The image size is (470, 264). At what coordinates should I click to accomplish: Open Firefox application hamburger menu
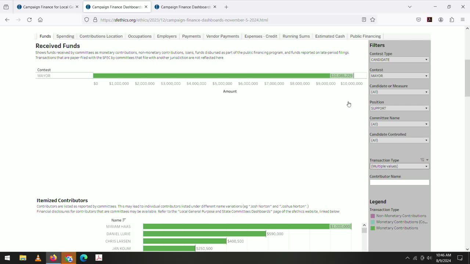click(x=463, y=20)
